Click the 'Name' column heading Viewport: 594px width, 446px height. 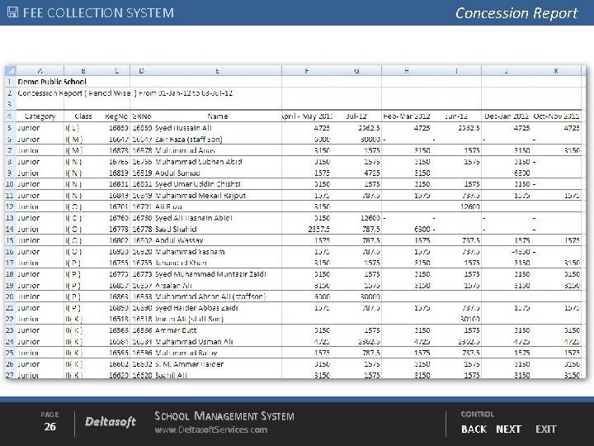click(218, 116)
